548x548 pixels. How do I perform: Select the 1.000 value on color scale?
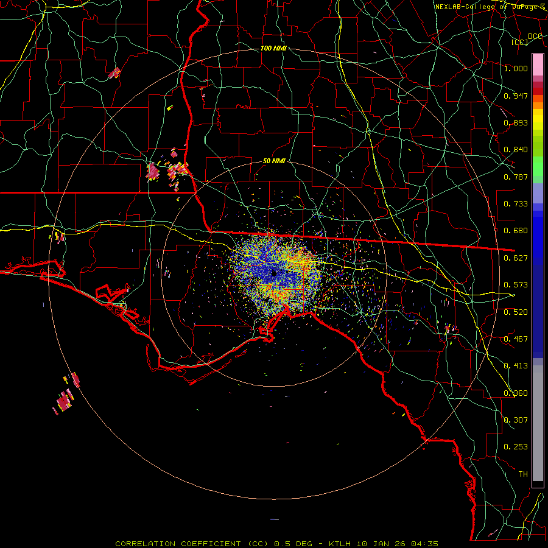pos(516,68)
